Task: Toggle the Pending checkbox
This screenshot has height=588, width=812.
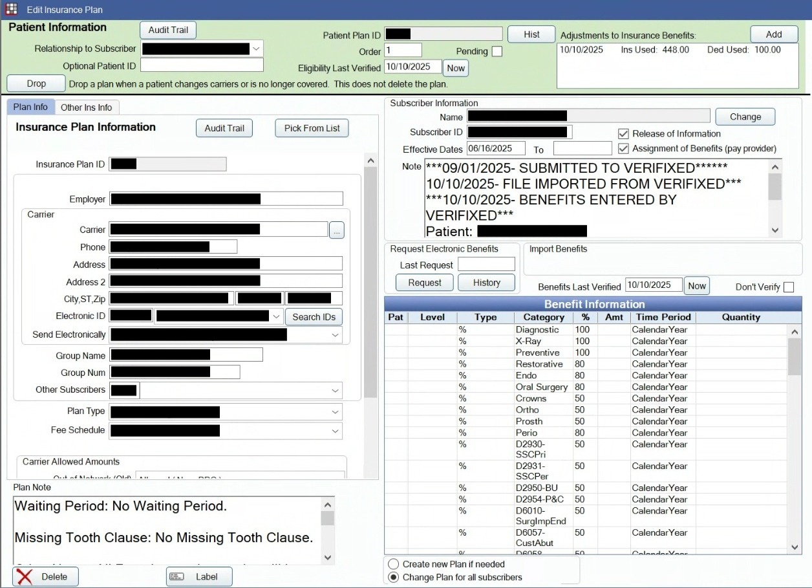Action: tap(497, 52)
